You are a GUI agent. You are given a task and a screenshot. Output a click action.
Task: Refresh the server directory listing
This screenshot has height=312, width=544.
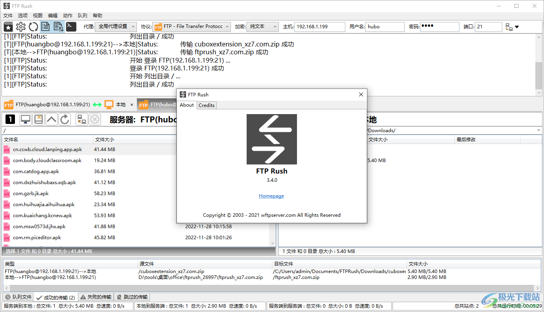65,119
